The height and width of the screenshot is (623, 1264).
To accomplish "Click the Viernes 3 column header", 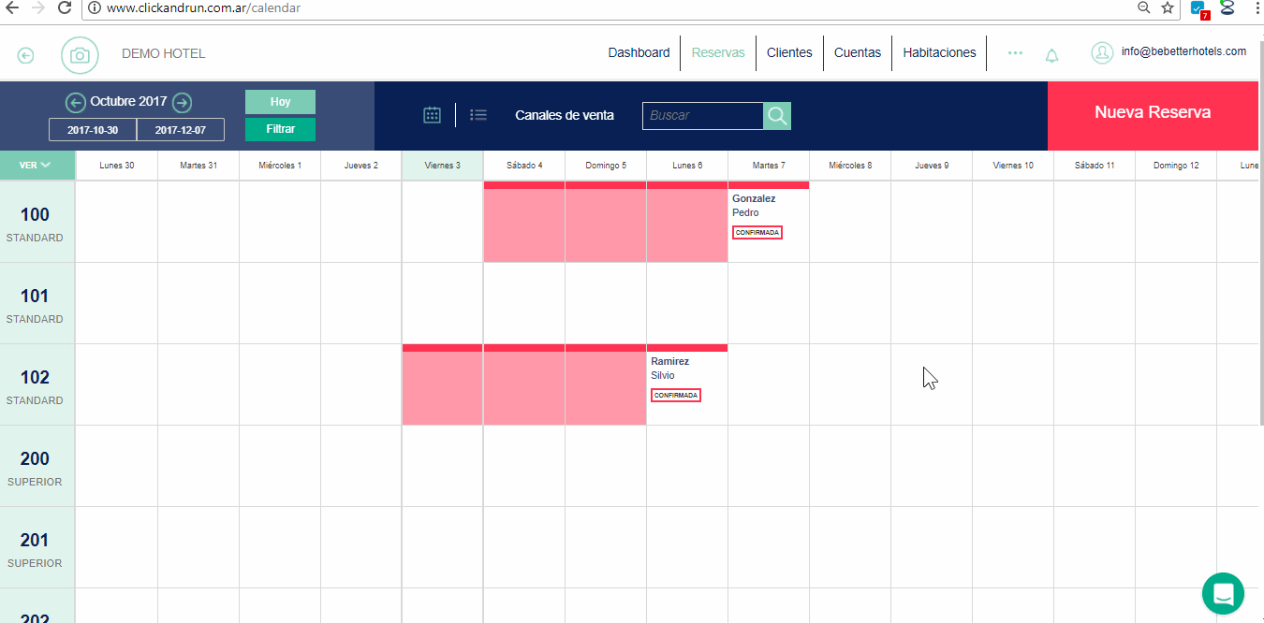I will tap(443, 166).
